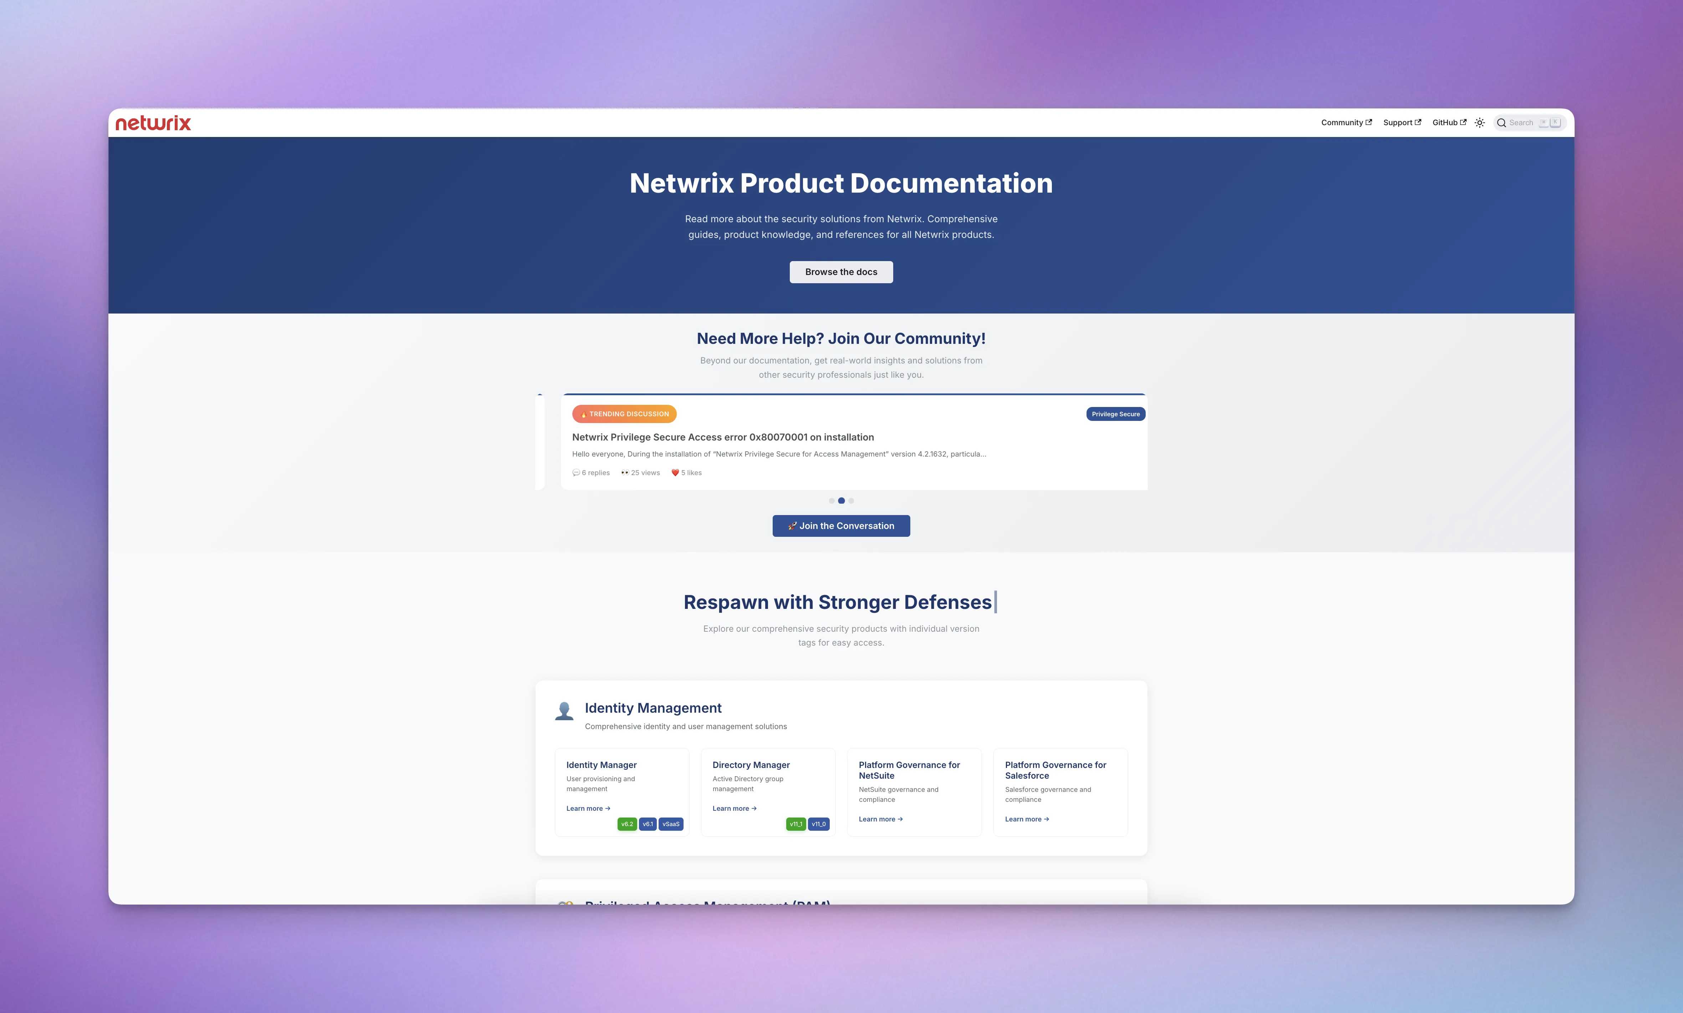This screenshot has height=1013, width=1683.
Task: Click Join the Conversation button
Action: click(840, 526)
